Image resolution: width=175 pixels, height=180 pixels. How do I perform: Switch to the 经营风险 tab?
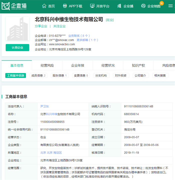[x=47, y=65]
